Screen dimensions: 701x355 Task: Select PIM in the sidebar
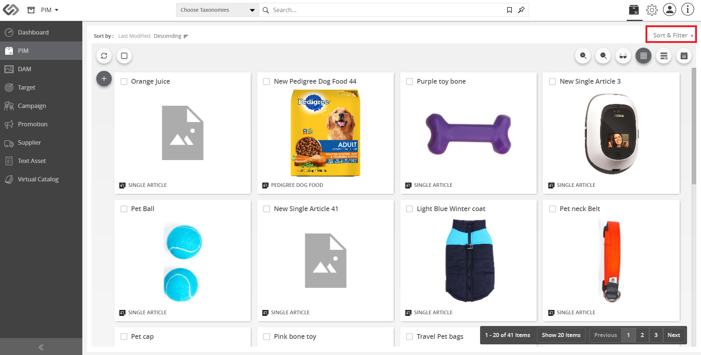pos(41,51)
